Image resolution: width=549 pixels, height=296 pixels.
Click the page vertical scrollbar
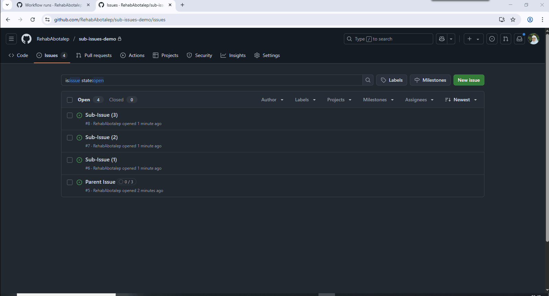tap(547, 137)
